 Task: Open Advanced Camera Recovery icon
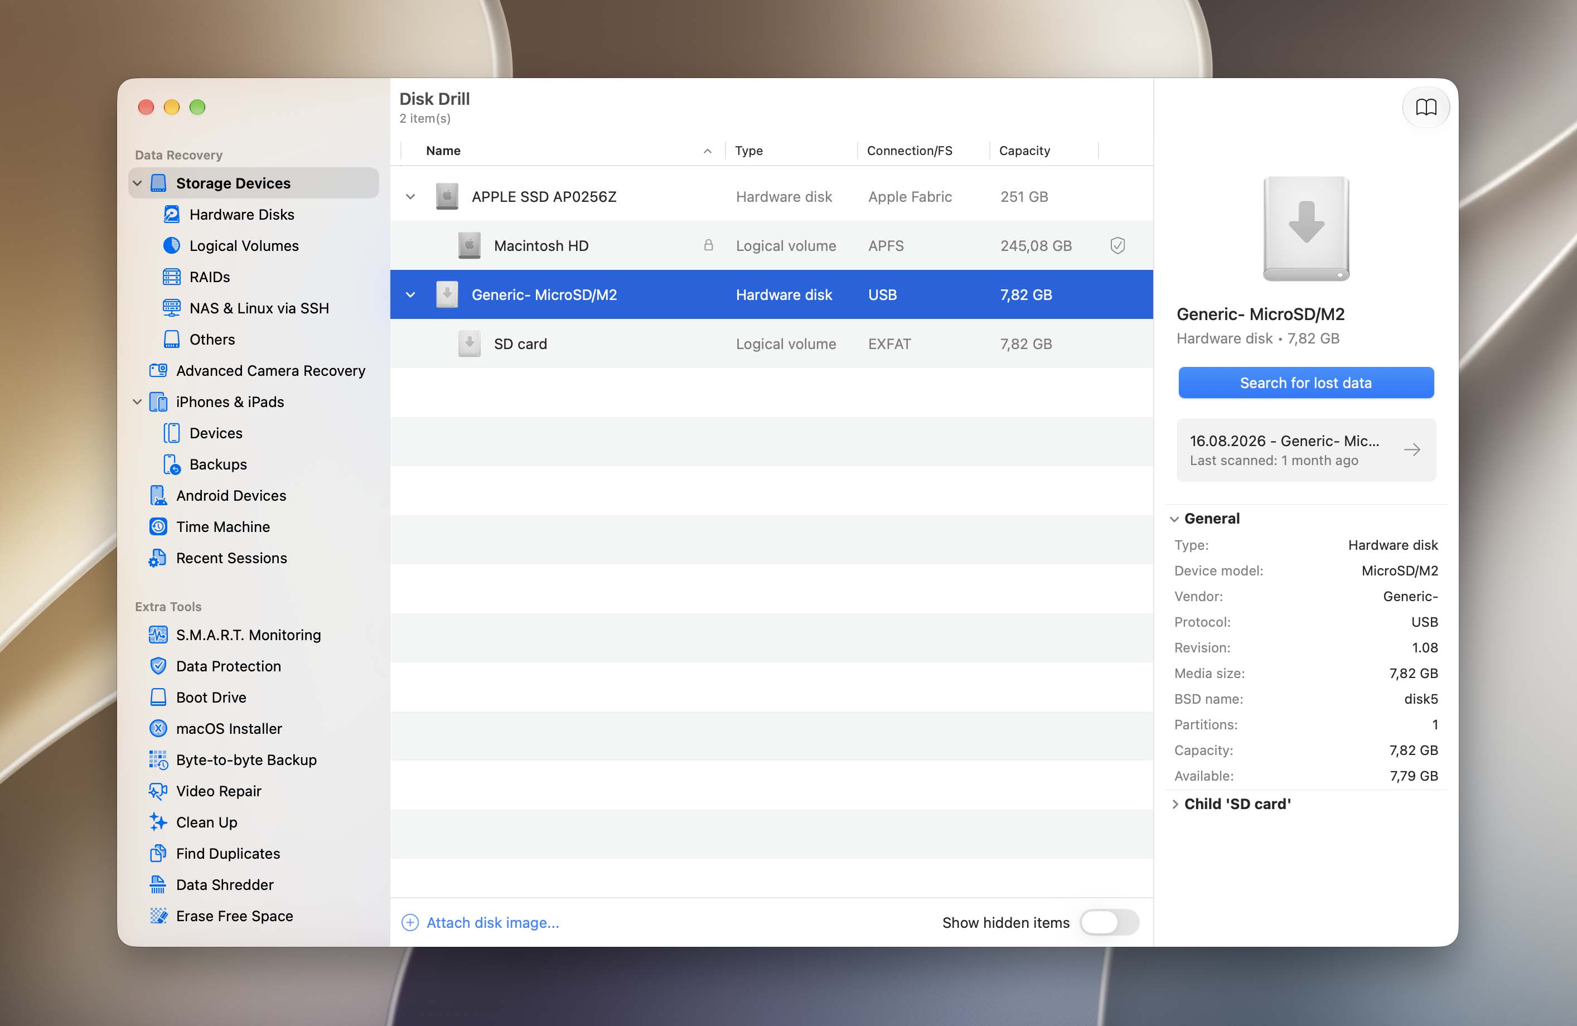pos(158,370)
